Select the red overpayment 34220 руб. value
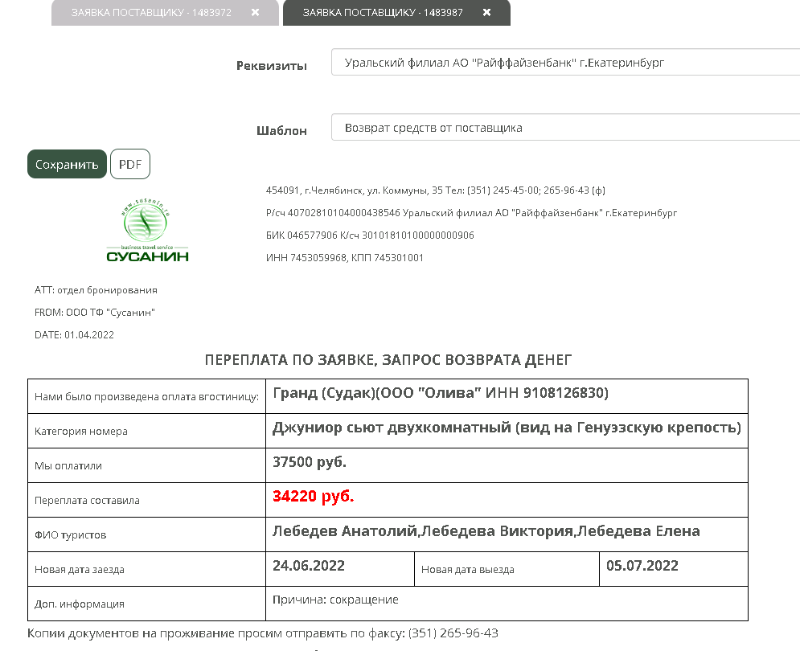The width and height of the screenshot is (800, 651). 314,497
